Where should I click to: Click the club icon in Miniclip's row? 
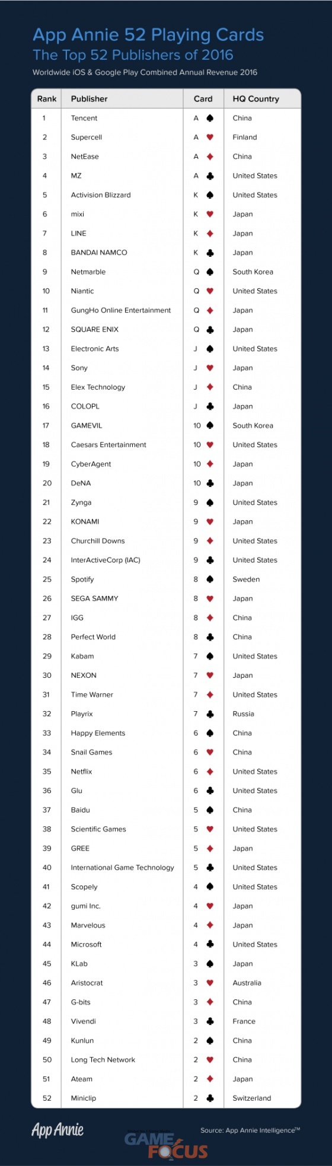tap(210, 1098)
